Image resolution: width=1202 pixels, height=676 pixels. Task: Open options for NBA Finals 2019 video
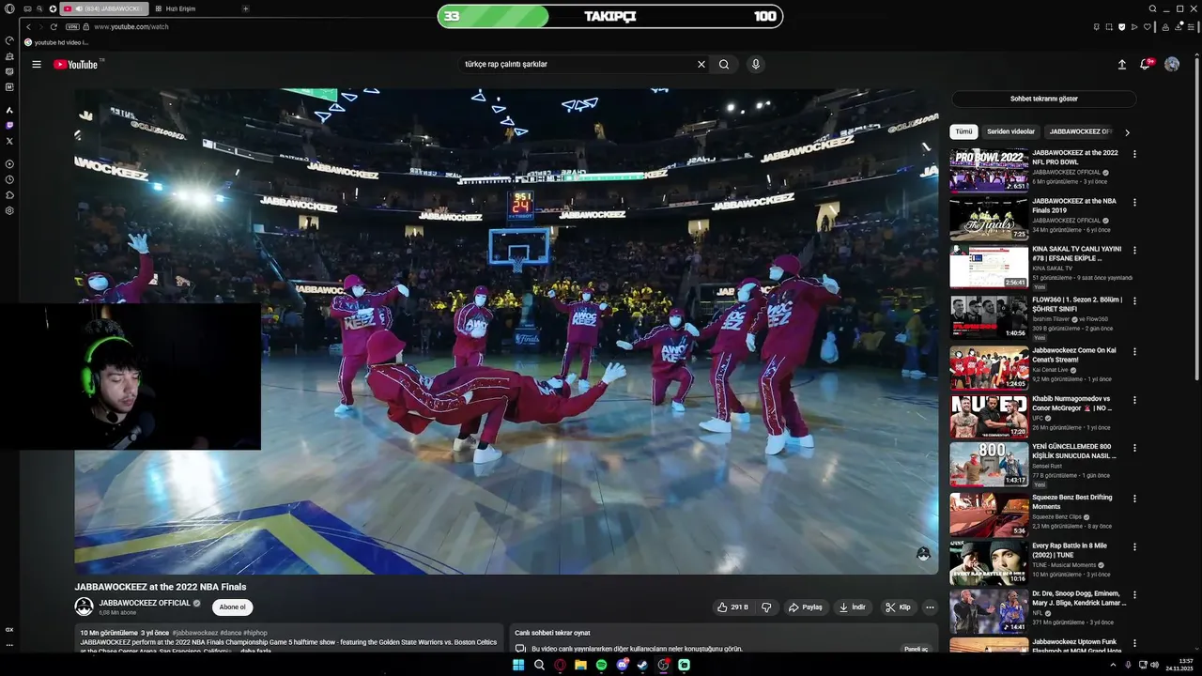coord(1134,202)
